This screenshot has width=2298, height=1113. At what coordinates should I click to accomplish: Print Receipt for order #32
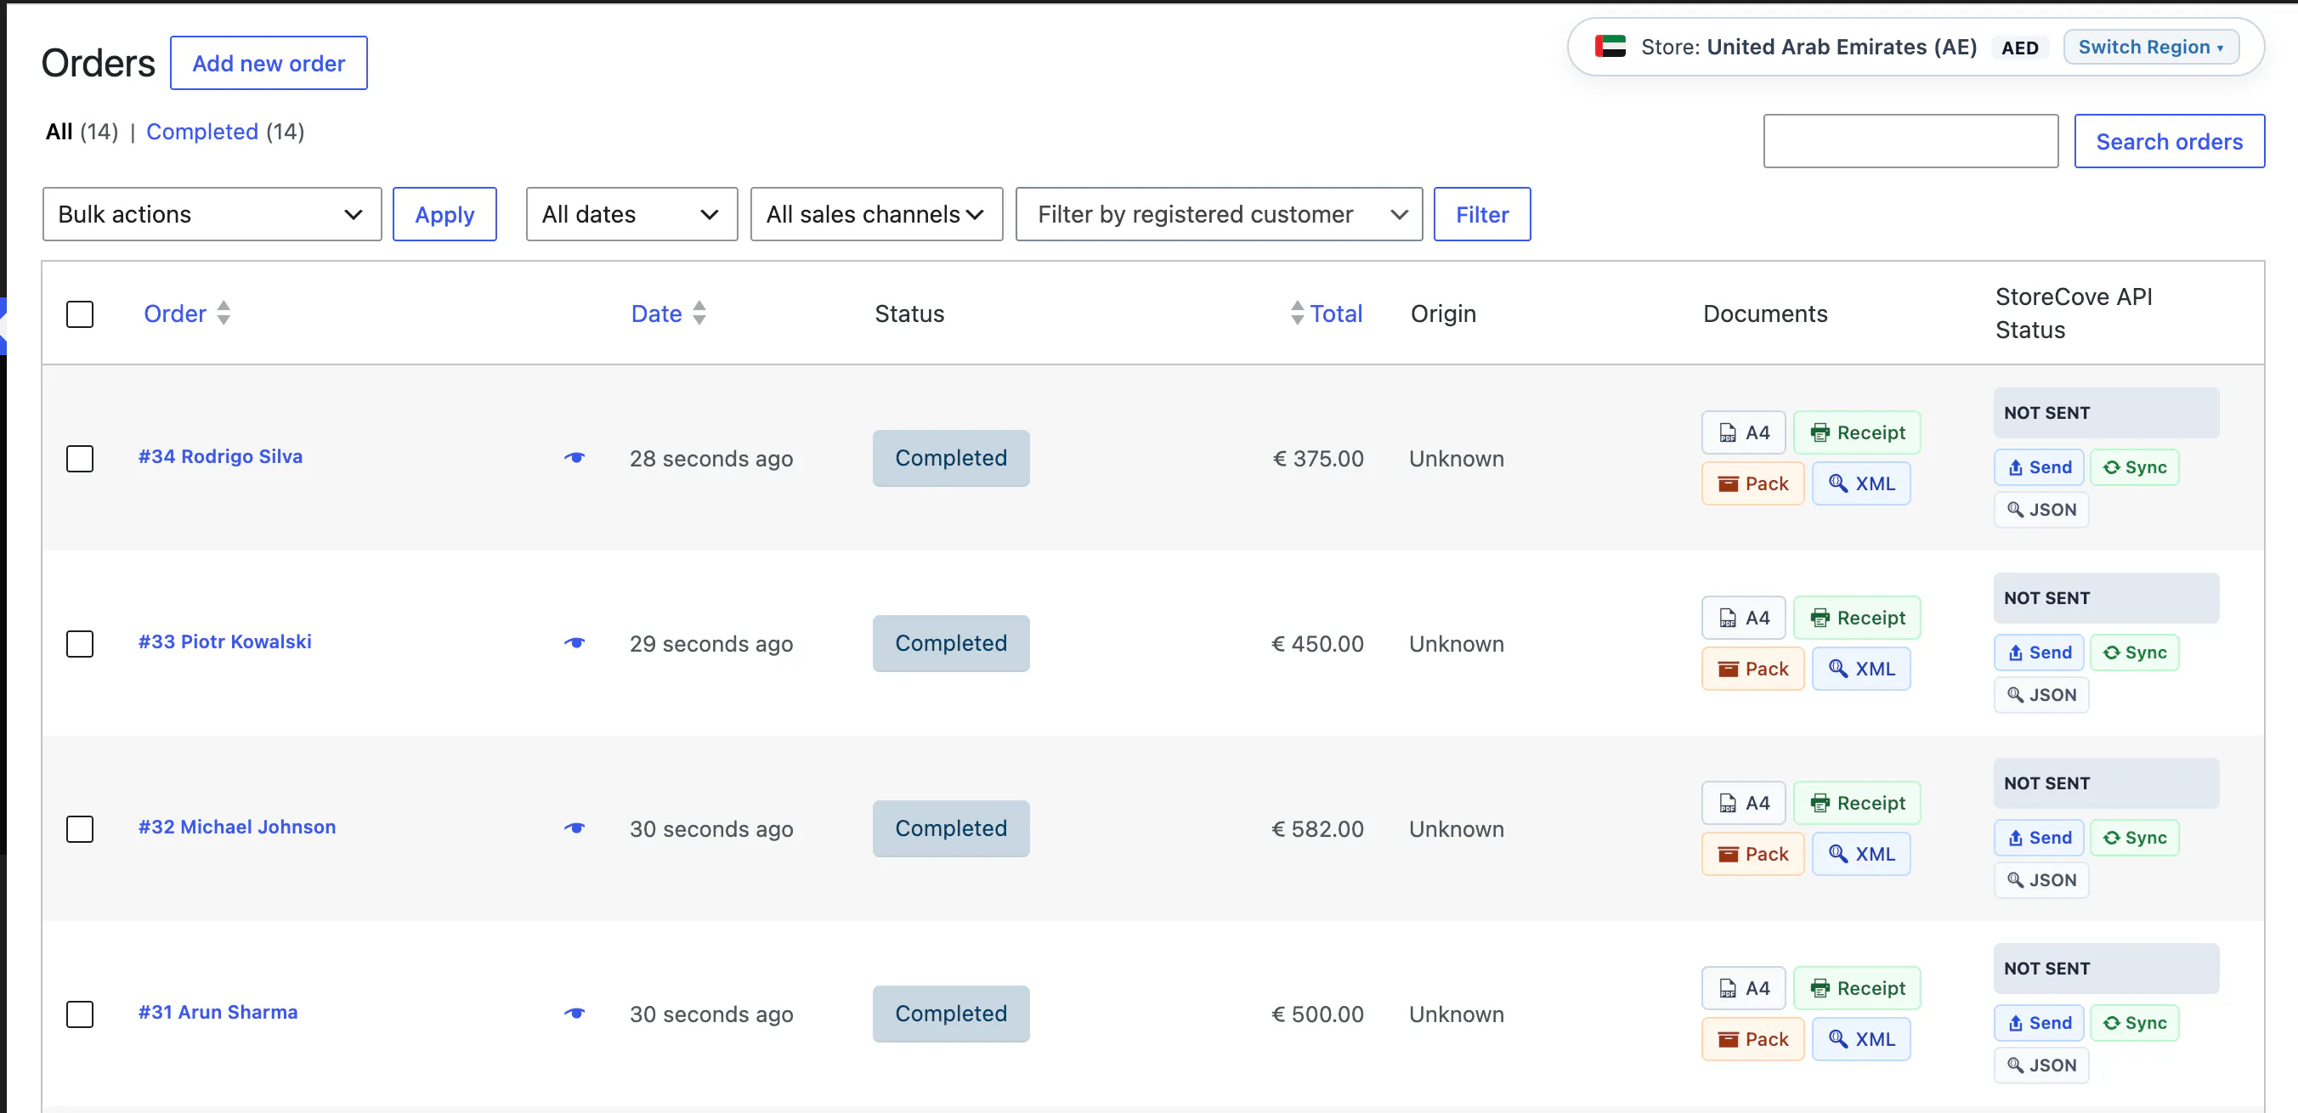coord(1856,804)
